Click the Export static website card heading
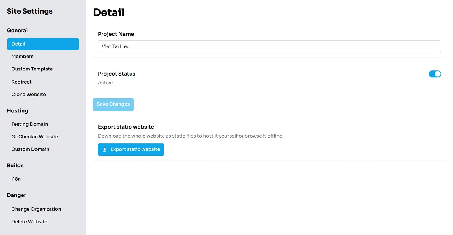The width and height of the screenshot is (453, 235). (126, 127)
